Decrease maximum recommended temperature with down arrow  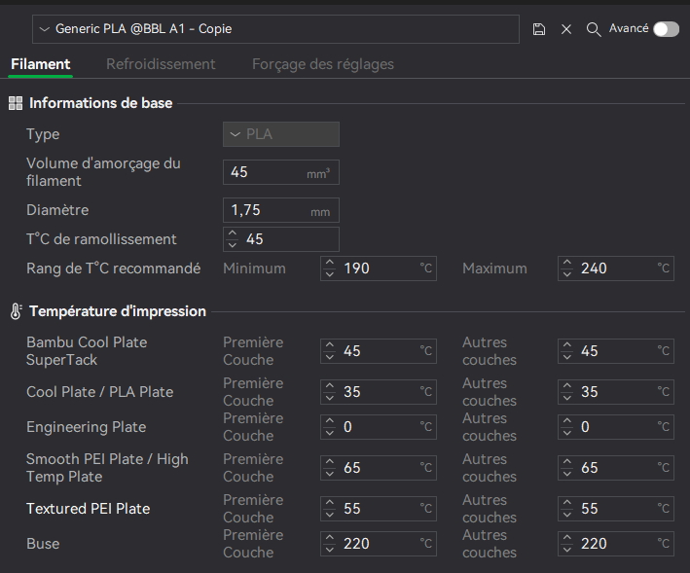567,274
